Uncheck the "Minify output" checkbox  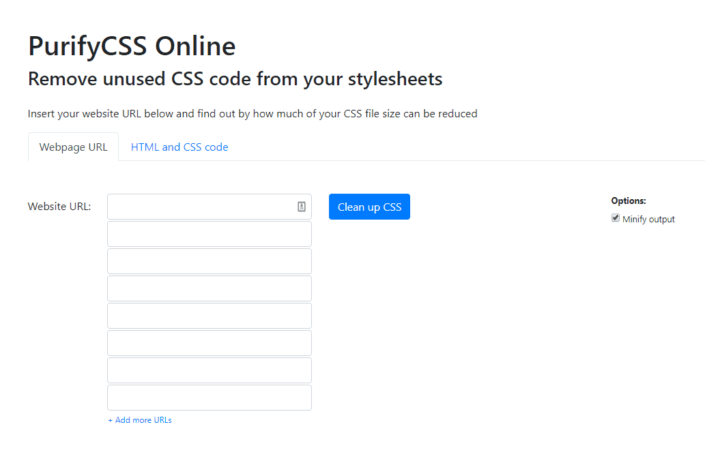point(616,217)
